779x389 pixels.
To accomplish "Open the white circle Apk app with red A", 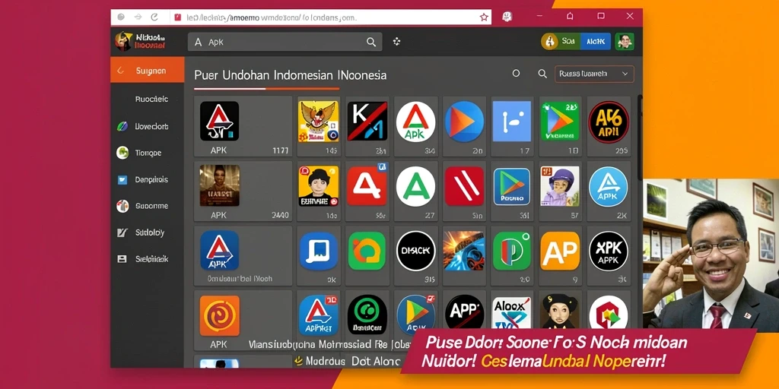I will (416, 122).
